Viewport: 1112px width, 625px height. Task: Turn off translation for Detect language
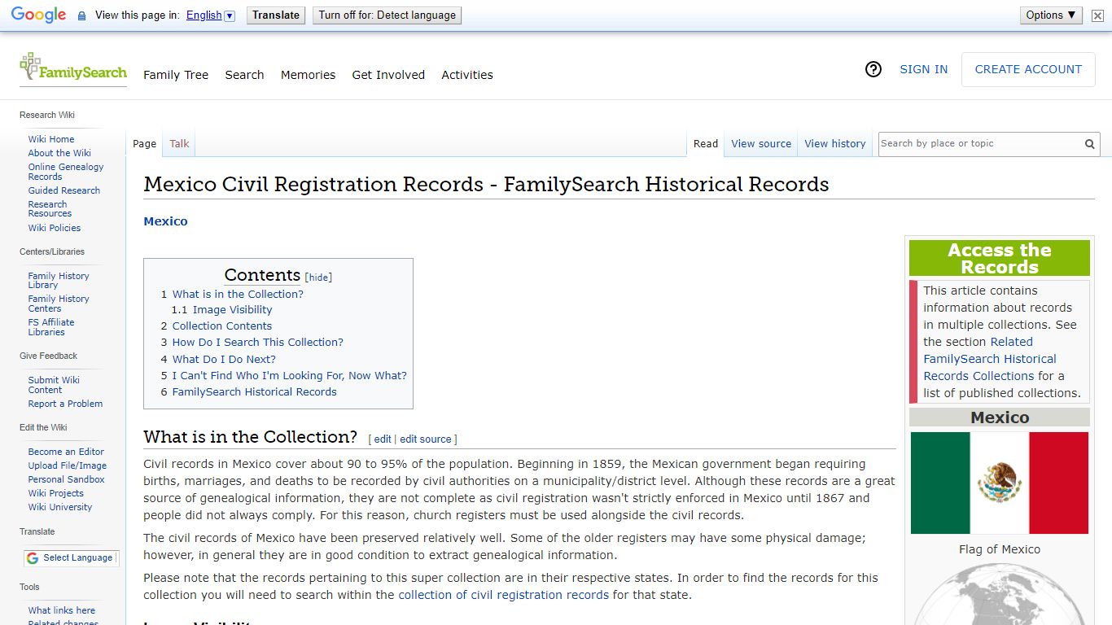click(x=387, y=14)
